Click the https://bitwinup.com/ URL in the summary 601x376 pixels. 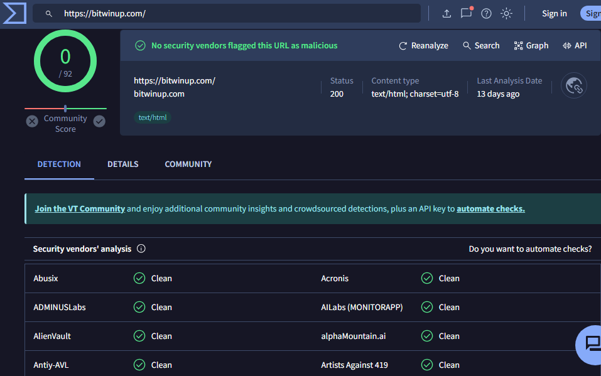(x=175, y=81)
